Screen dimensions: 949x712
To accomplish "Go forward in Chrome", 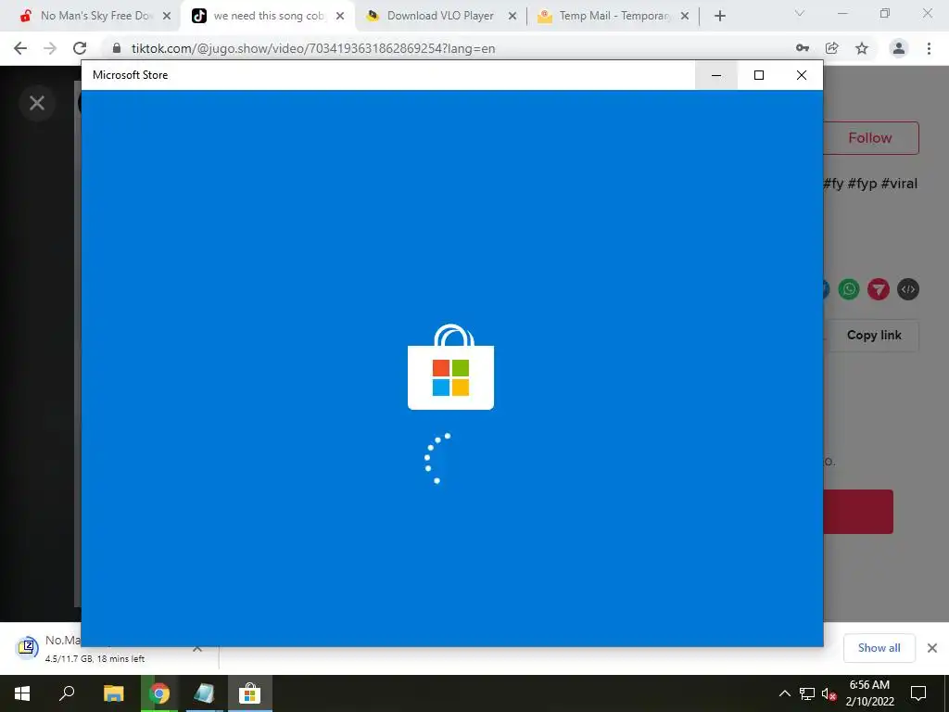I will [50, 48].
